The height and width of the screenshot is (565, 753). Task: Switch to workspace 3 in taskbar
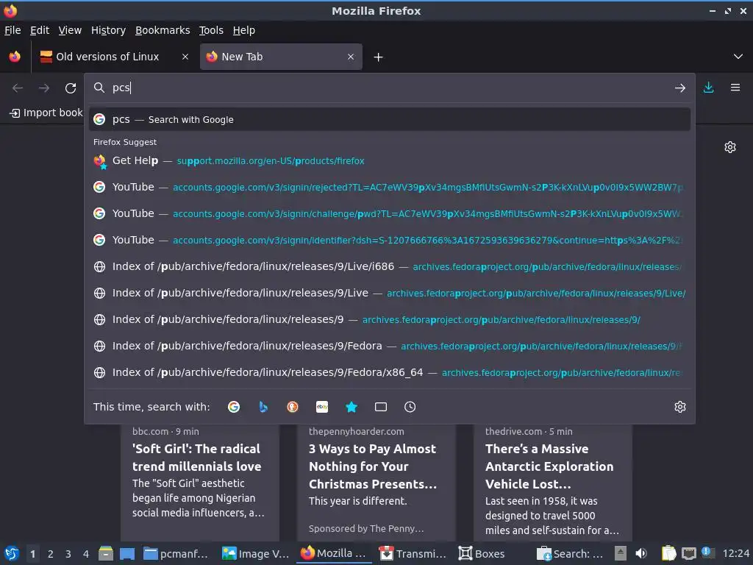(x=68, y=554)
